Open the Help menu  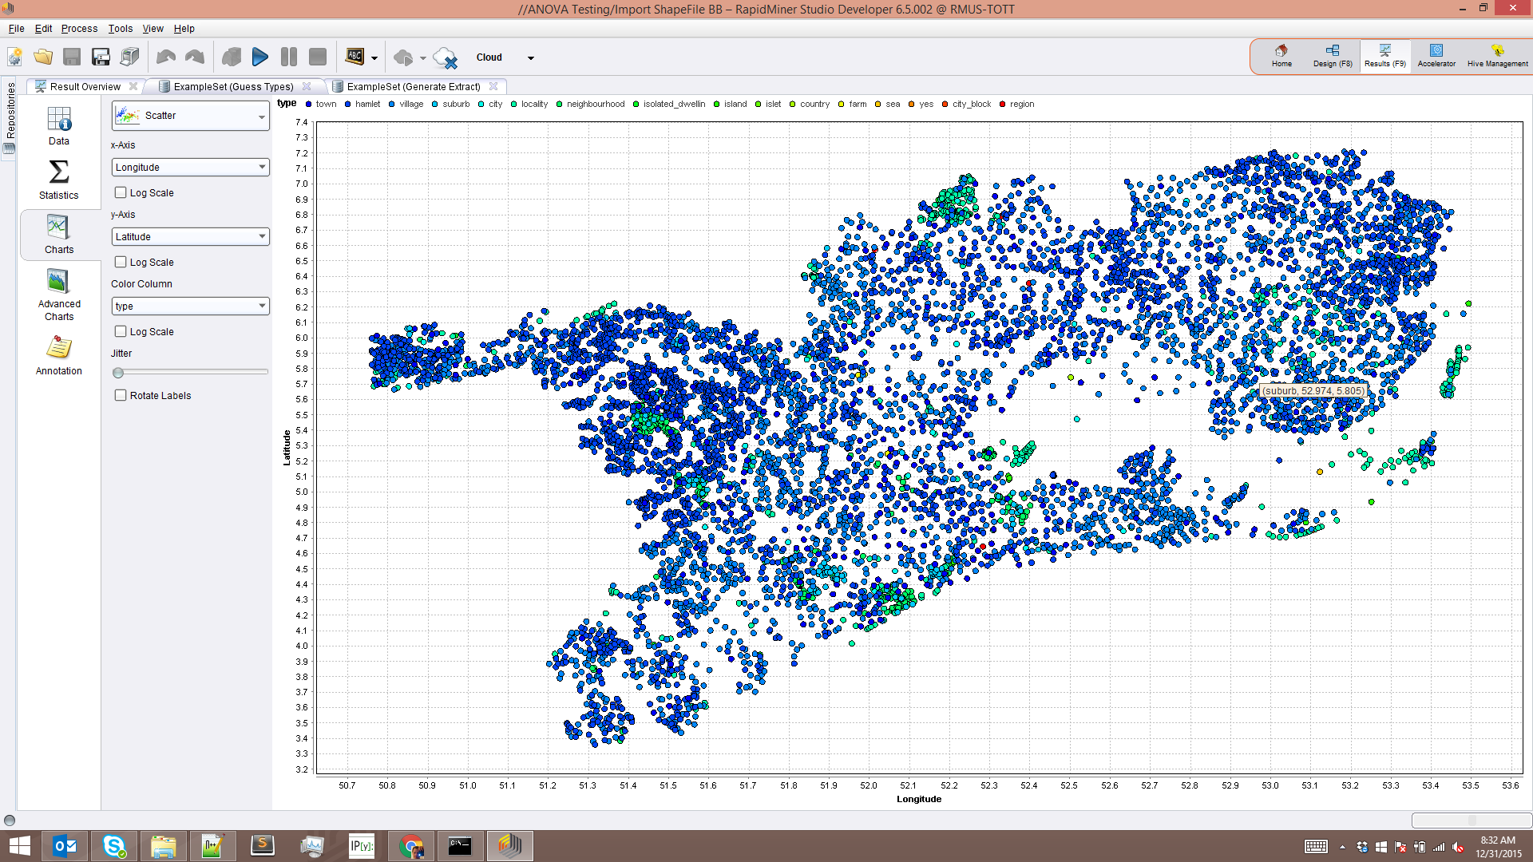pyautogui.click(x=184, y=28)
